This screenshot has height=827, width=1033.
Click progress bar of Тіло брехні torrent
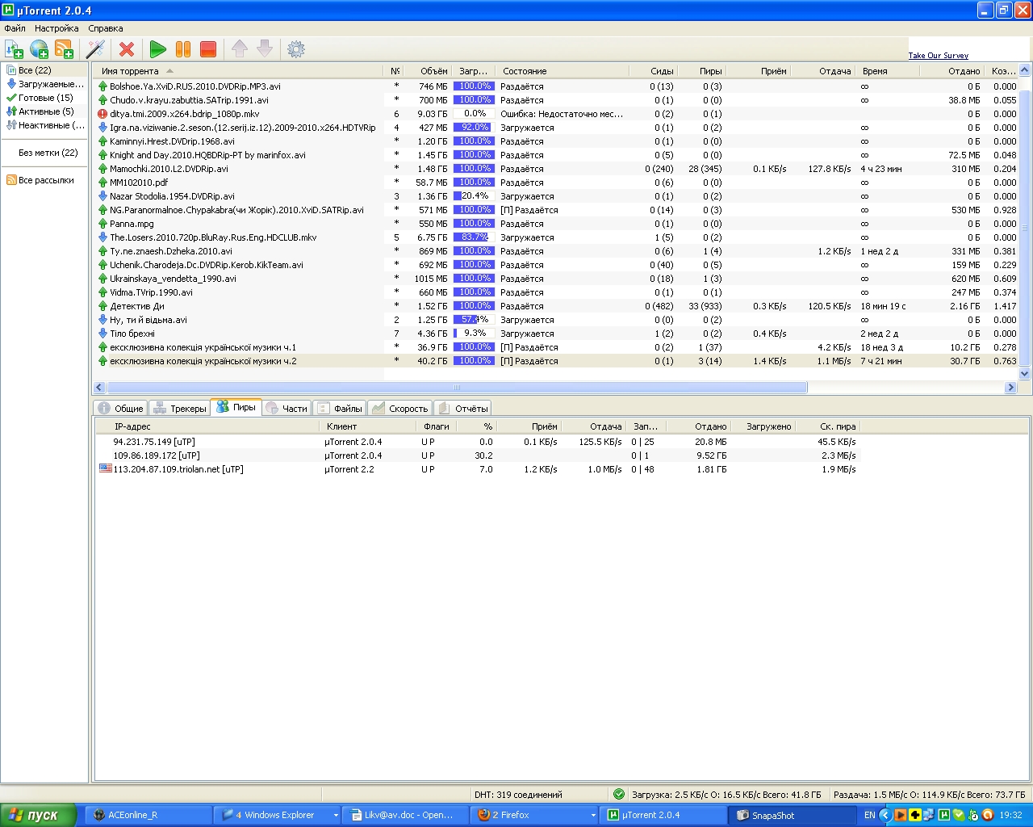coord(475,334)
